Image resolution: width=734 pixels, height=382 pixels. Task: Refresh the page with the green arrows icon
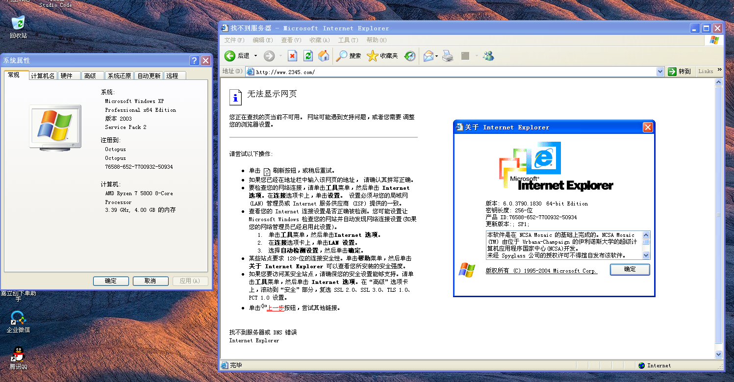click(x=308, y=56)
